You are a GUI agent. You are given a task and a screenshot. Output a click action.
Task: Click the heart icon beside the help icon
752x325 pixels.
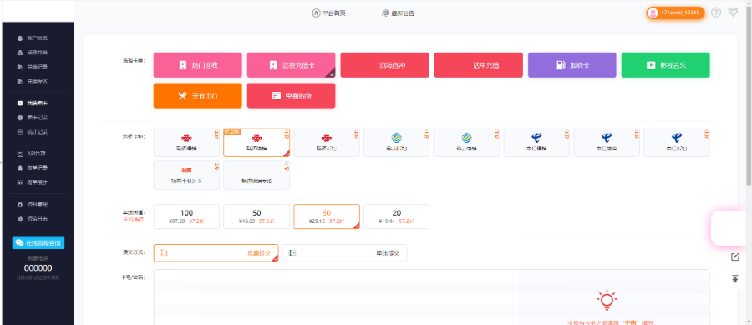[x=732, y=13]
